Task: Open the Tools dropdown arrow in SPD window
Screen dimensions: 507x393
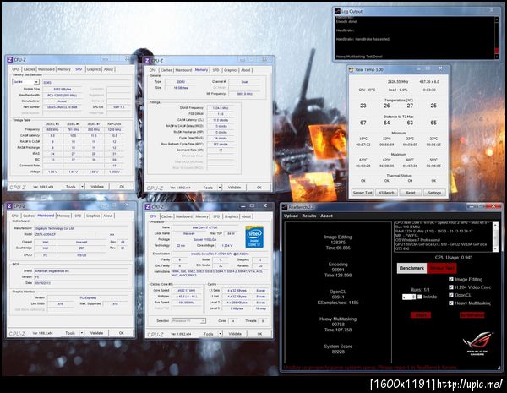Action: [82, 187]
